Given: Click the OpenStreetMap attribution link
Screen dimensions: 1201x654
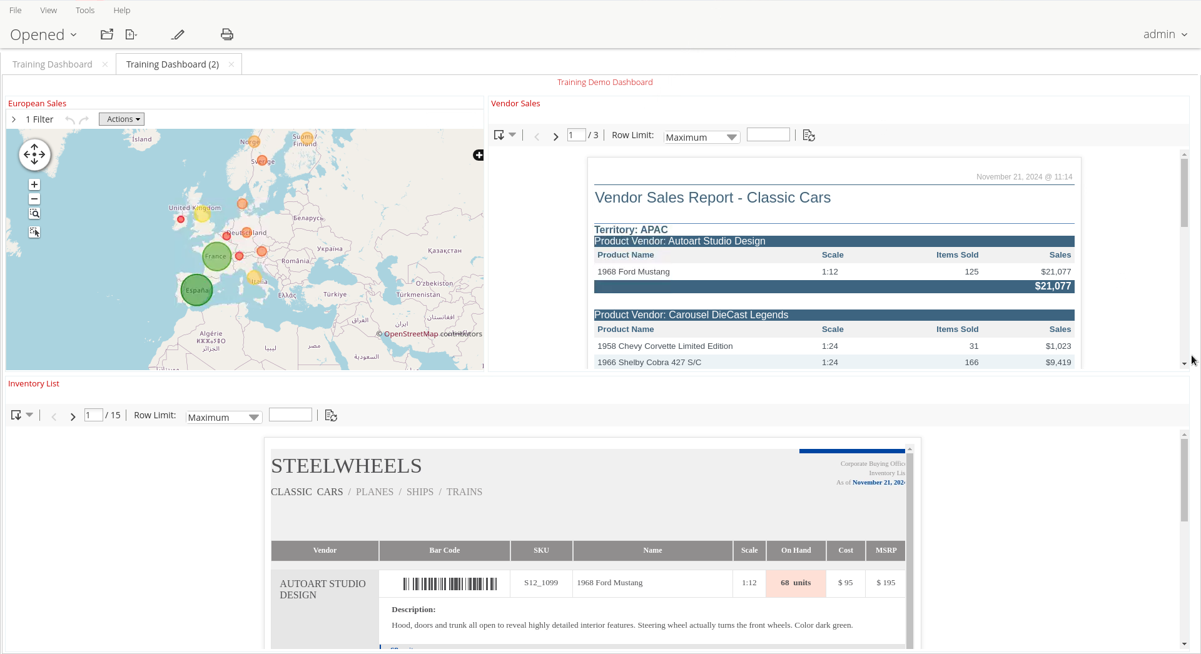Looking at the screenshot, I should [411, 334].
